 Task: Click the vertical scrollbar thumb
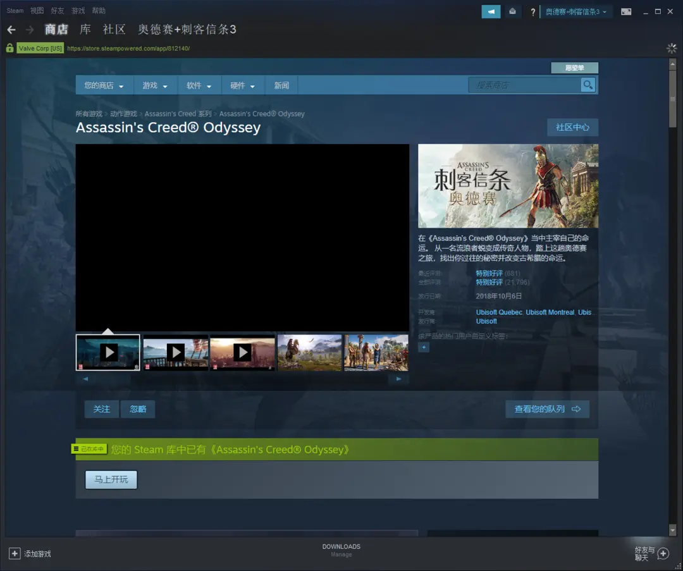[x=672, y=99]
